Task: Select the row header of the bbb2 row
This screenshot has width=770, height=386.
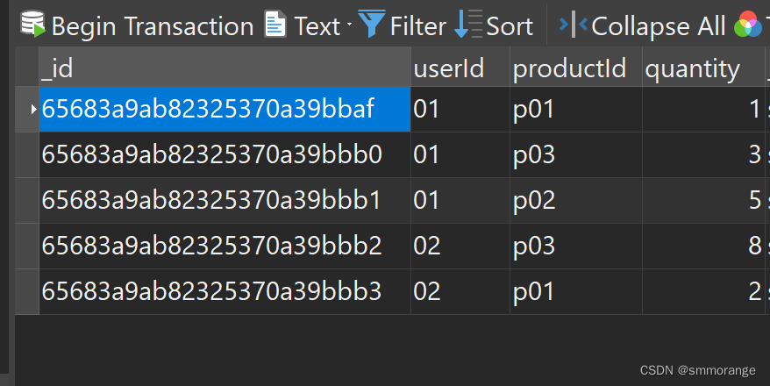Action: coord(27,246)
